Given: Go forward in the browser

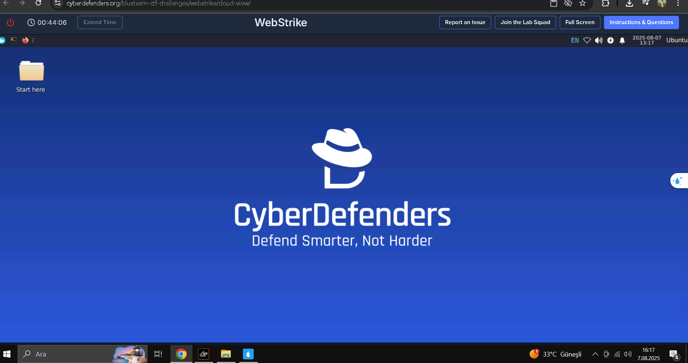Looking at the screenshot, I should pos(22,3).
